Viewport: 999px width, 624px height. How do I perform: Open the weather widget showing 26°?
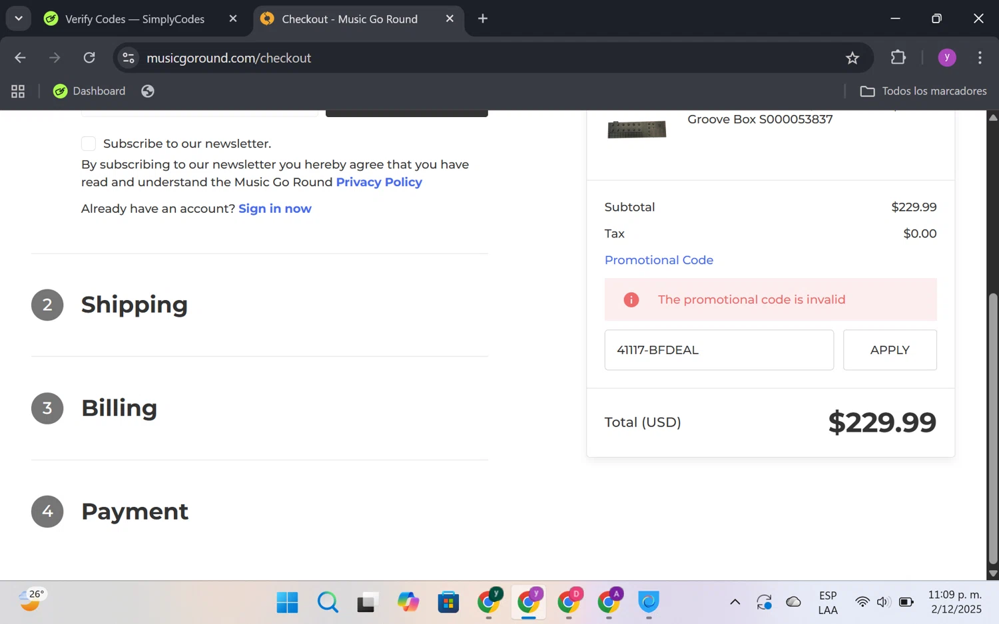31,601
